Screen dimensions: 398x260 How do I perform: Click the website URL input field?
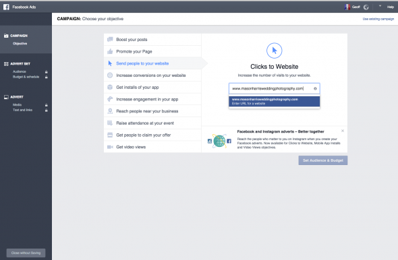pos(274,89)
